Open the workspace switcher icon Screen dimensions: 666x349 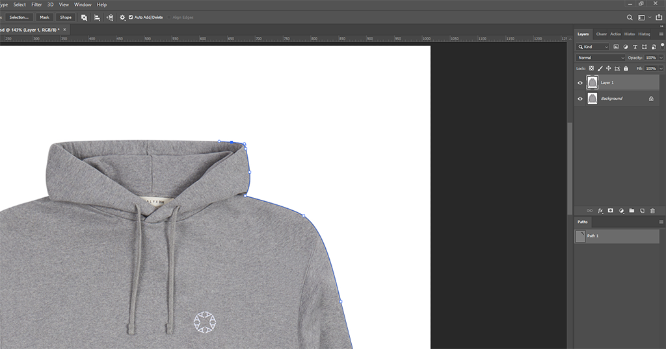click(x=641, y=18)
